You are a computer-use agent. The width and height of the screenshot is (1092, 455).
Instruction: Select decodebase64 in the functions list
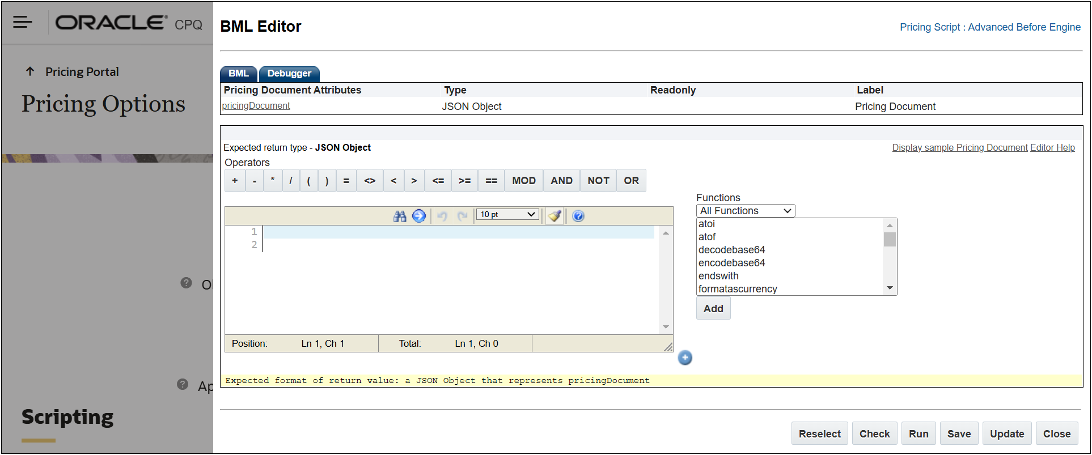point(789,250)
